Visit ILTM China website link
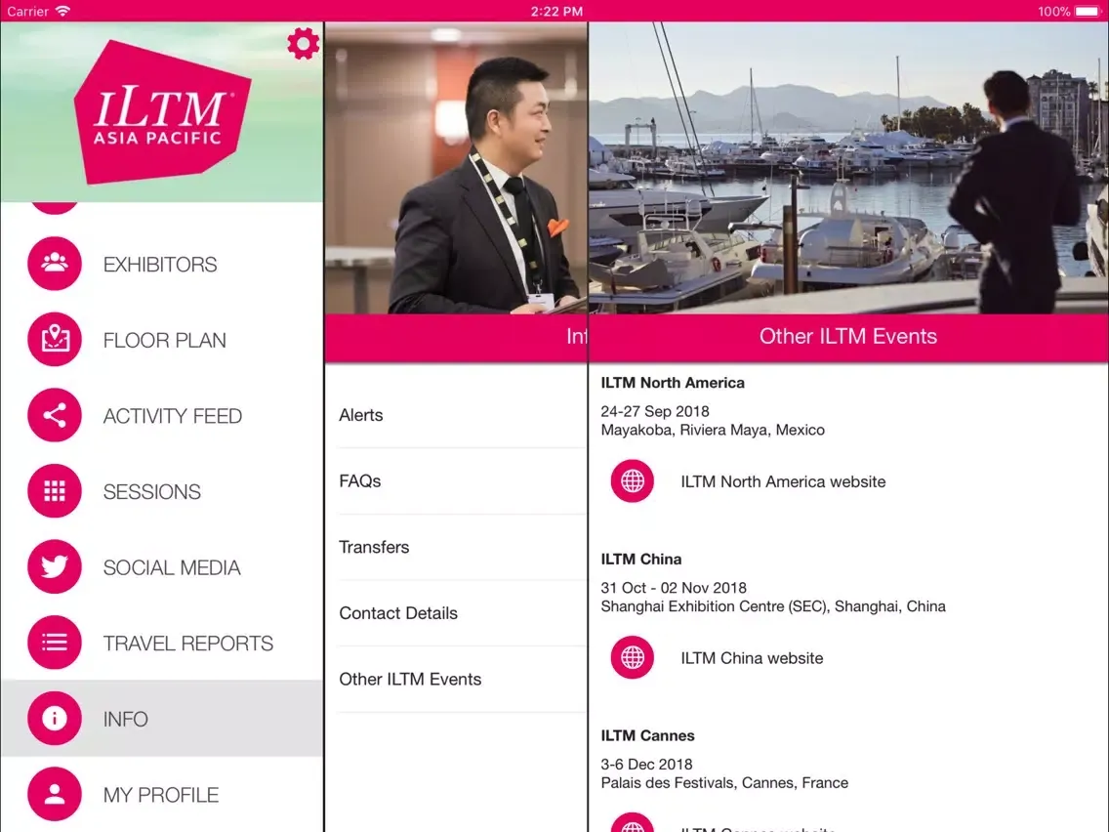 752,658
